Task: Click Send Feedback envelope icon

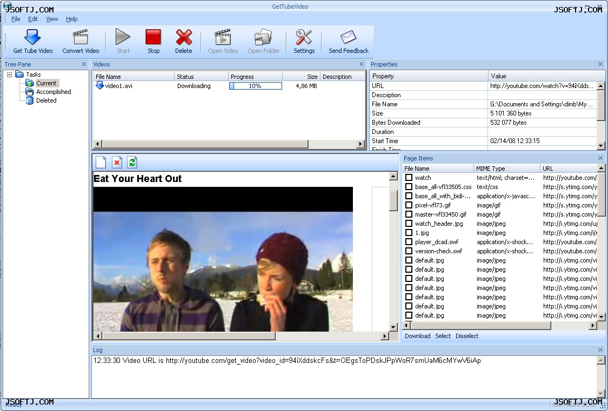Action: point(348,37)
